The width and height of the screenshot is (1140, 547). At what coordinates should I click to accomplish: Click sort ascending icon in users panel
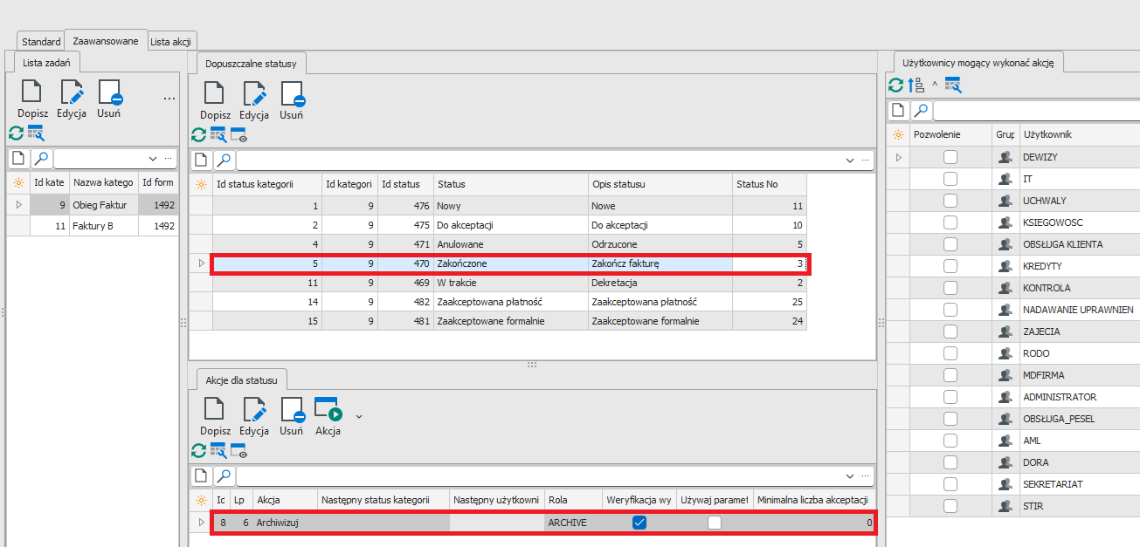[915, 85]
